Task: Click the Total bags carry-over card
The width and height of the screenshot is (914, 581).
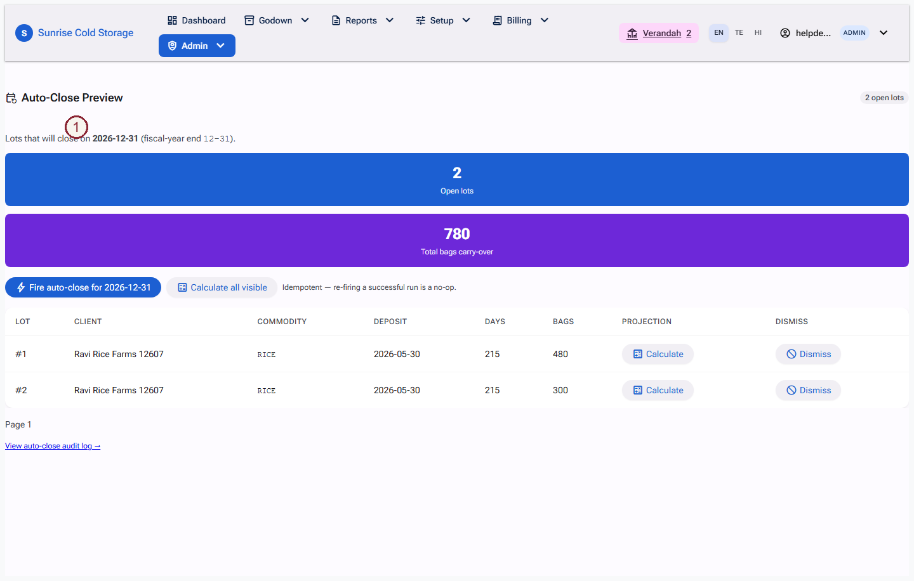Action: pyautogui.click(x=457, y=240)
